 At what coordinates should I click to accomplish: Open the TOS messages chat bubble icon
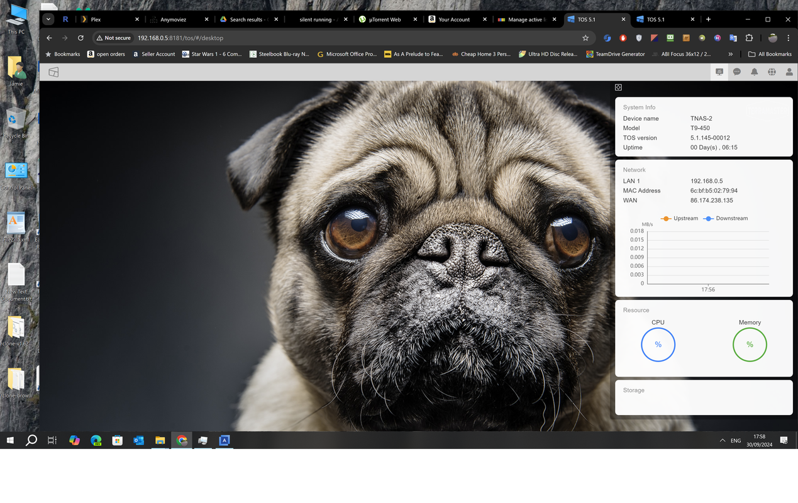tap(737, 72)
